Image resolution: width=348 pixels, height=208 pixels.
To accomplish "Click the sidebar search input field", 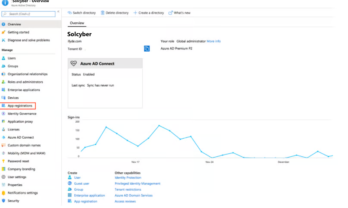I will (28, 14).
